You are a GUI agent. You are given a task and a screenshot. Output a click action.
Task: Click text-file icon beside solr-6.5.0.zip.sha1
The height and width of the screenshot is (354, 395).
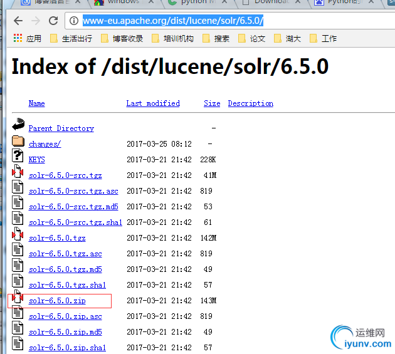coord(18,343)
